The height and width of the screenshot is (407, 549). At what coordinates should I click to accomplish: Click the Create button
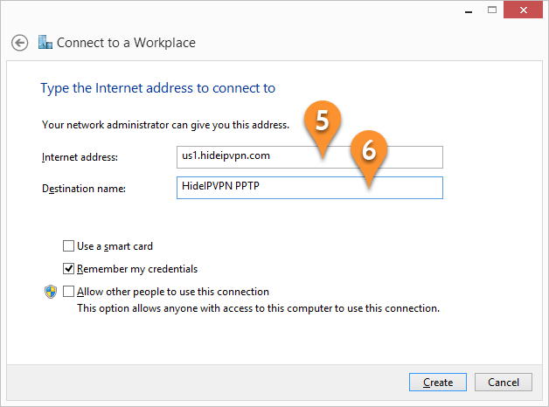click(438, 382)
